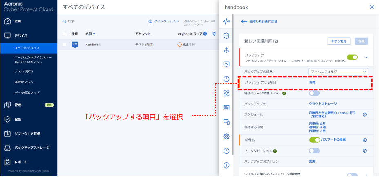
Task: Open column settings gear in device table
Action: click(x=214, y=34)
